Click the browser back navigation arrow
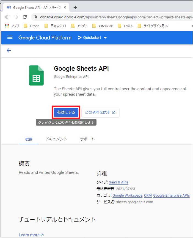193x238 pixels. click(7, 17)
